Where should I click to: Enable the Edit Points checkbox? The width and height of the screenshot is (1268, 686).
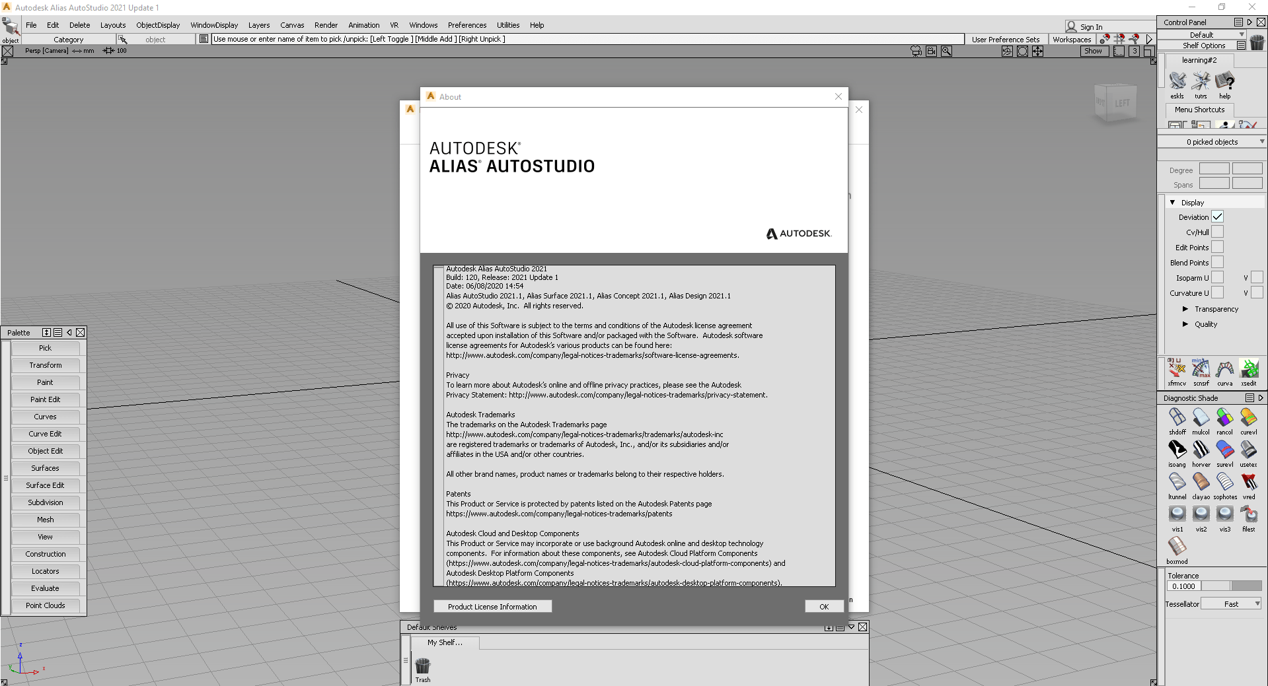point(1217,247)
